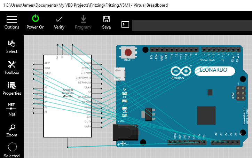
Task: Click the voltage regulator component on board
Action: pyautogui.click(x=149, y=114)
